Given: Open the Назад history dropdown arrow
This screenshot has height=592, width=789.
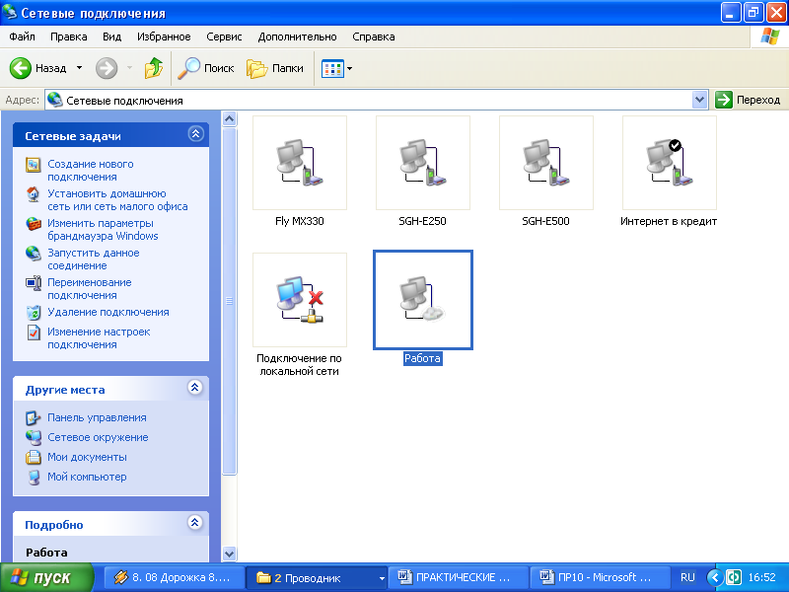Looking at the screenshot, I should [80, 67].
